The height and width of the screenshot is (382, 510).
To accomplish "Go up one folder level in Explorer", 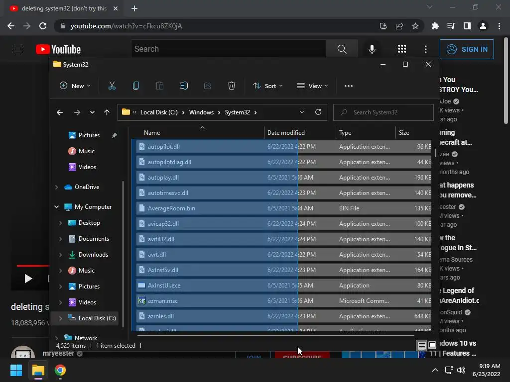I will pos(107,112).
